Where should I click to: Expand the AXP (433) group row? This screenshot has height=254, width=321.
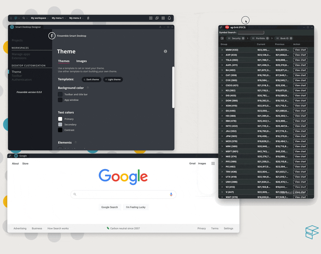[222, 55]
